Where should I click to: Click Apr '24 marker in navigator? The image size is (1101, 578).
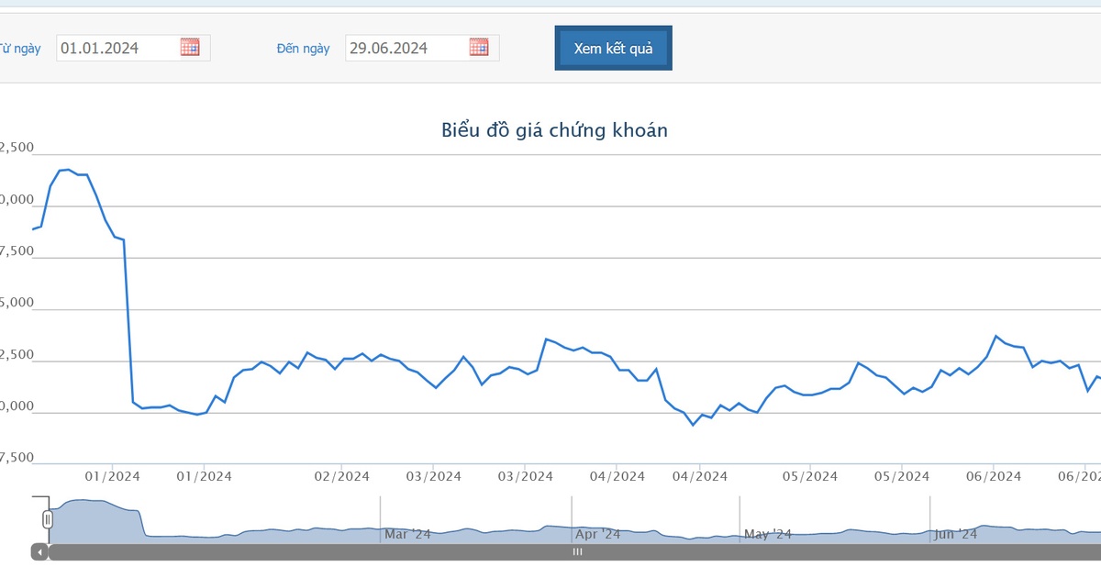point(598,534)
